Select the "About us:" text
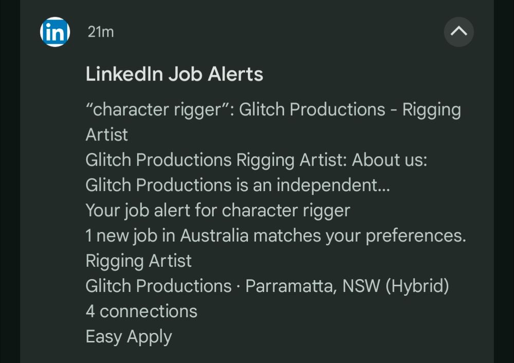 click(390, 160)
